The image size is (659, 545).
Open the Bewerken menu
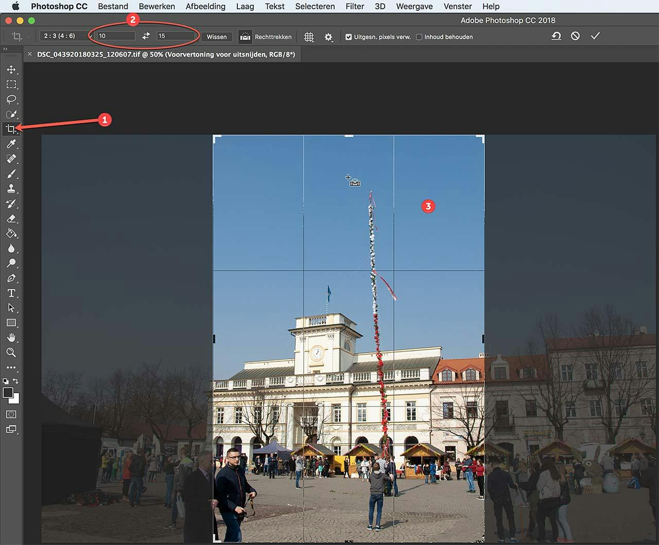click(157, 6)
